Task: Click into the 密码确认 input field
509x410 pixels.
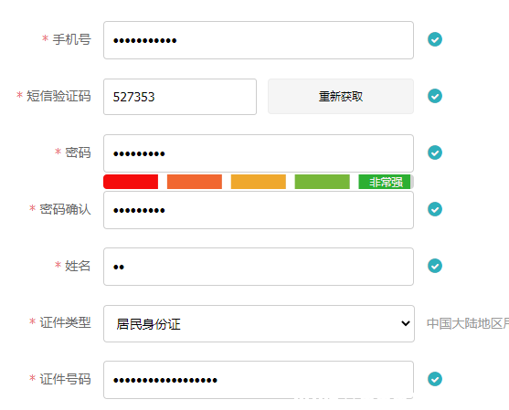Action: coord(259,210)
